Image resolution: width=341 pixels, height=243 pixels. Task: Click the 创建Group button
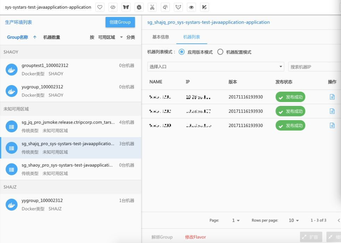click(x=120, y=22)
